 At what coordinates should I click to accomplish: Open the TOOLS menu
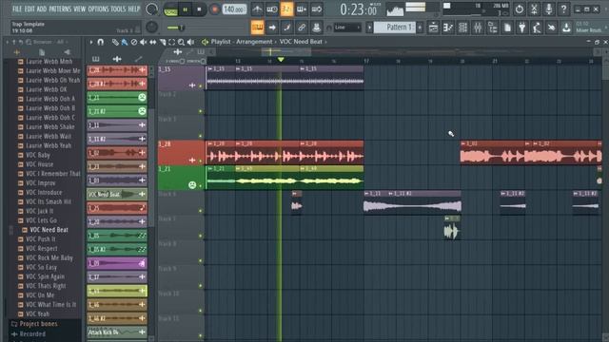click(118, 9)
